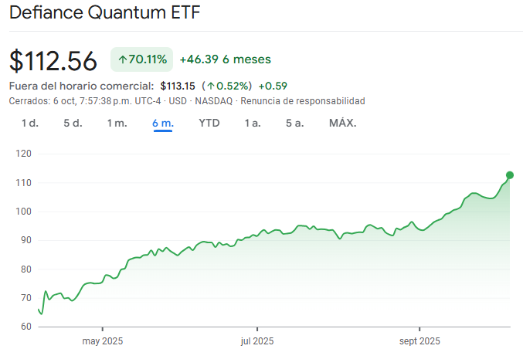Click the active 6 m. tab

click(163, 123)
